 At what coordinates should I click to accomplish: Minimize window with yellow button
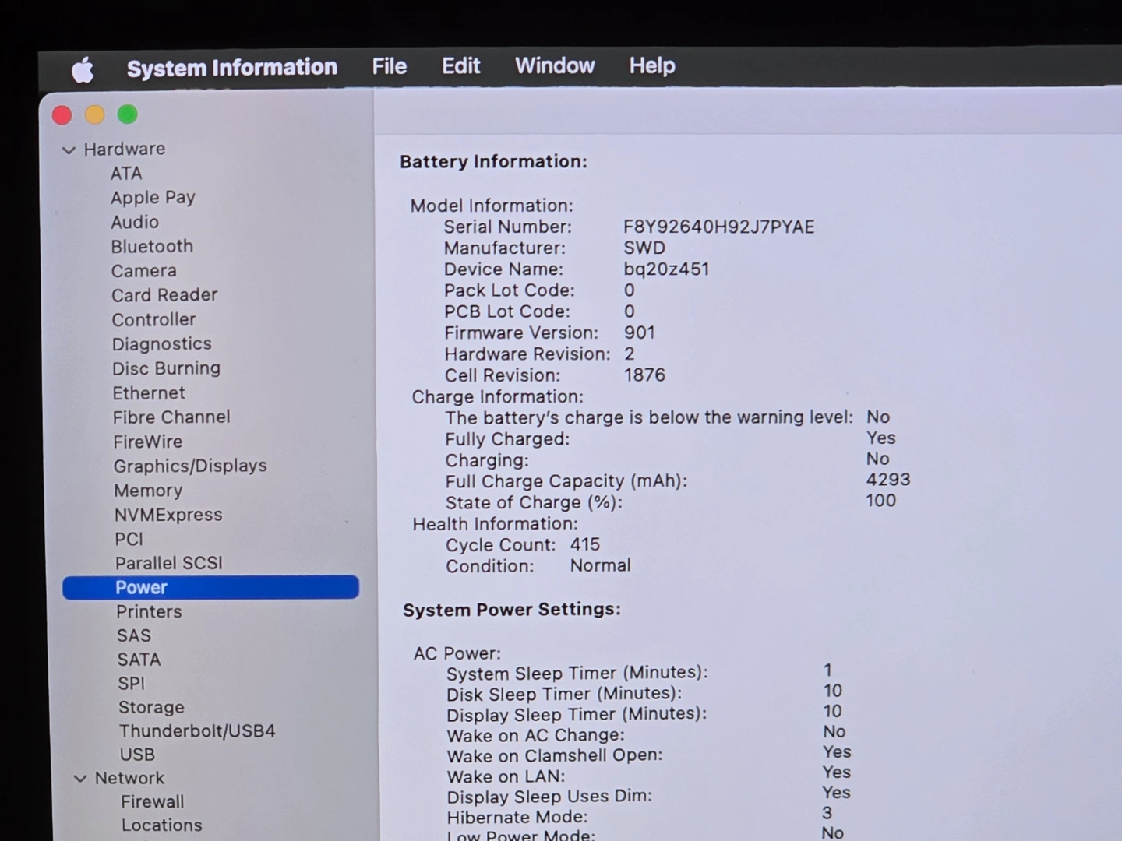tap(95, 115)
